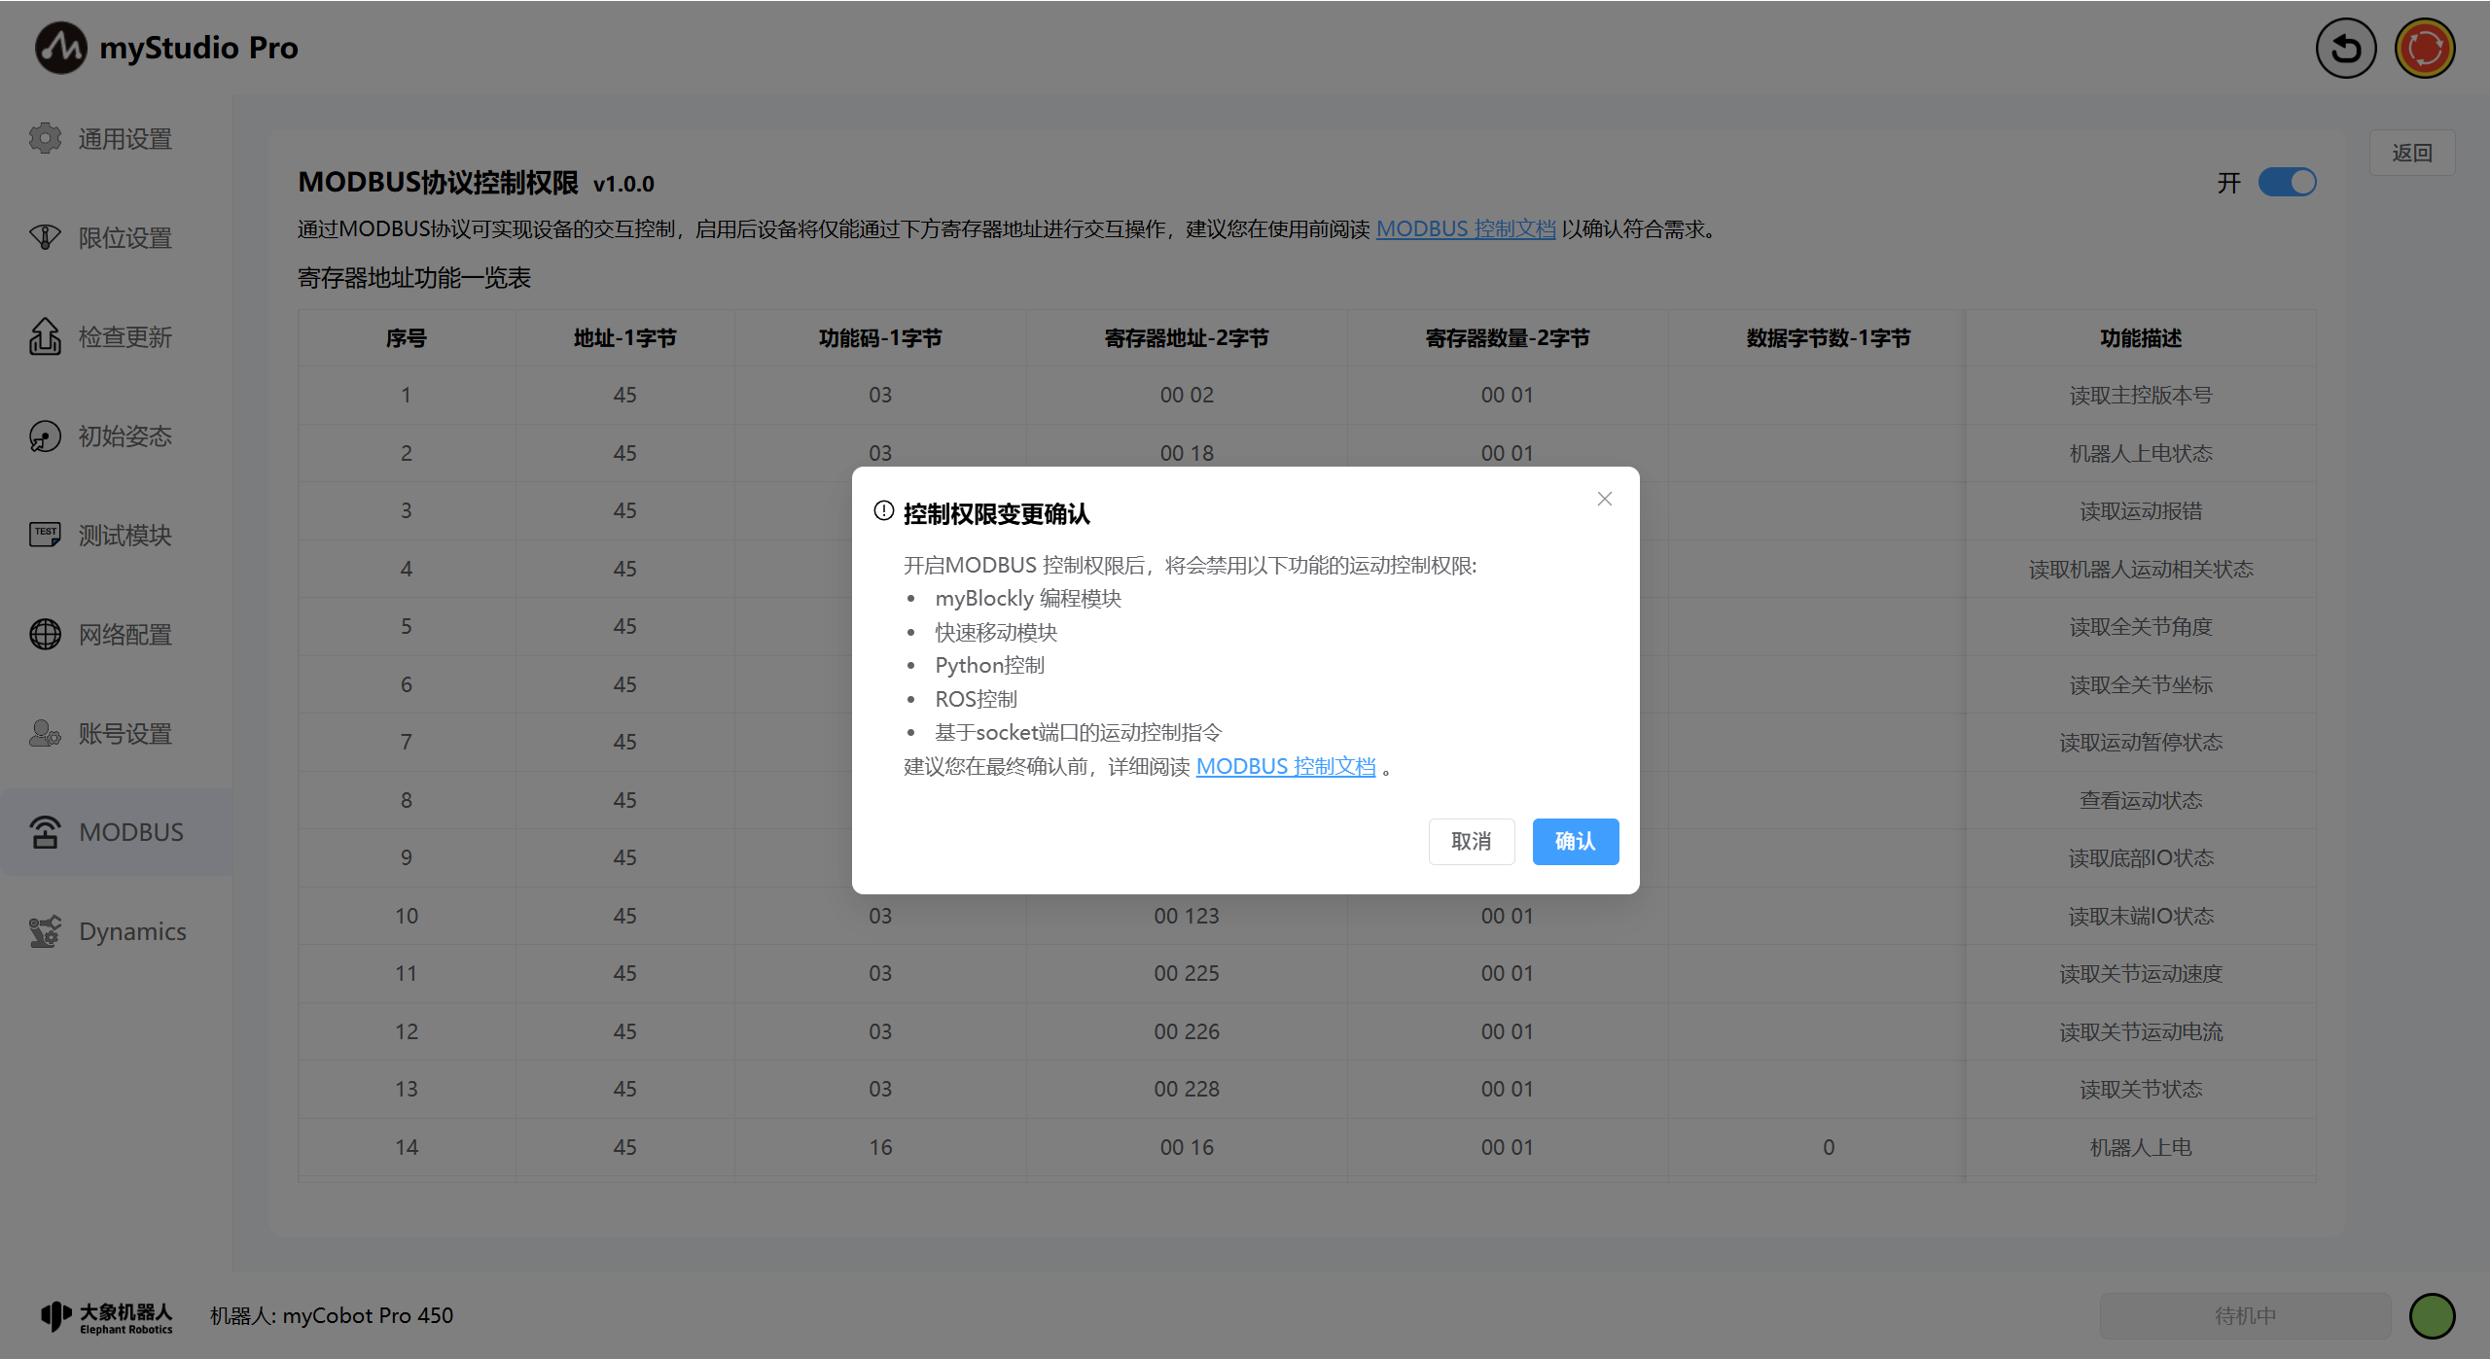
Task: Click the return button at top right
Action: (2411, 153)
